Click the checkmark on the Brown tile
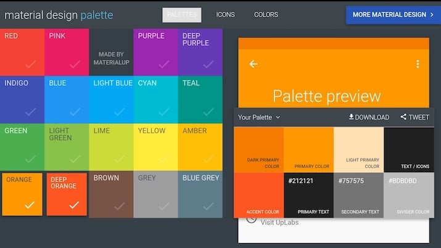Screen dimensions: 441x248 (120, 207)
